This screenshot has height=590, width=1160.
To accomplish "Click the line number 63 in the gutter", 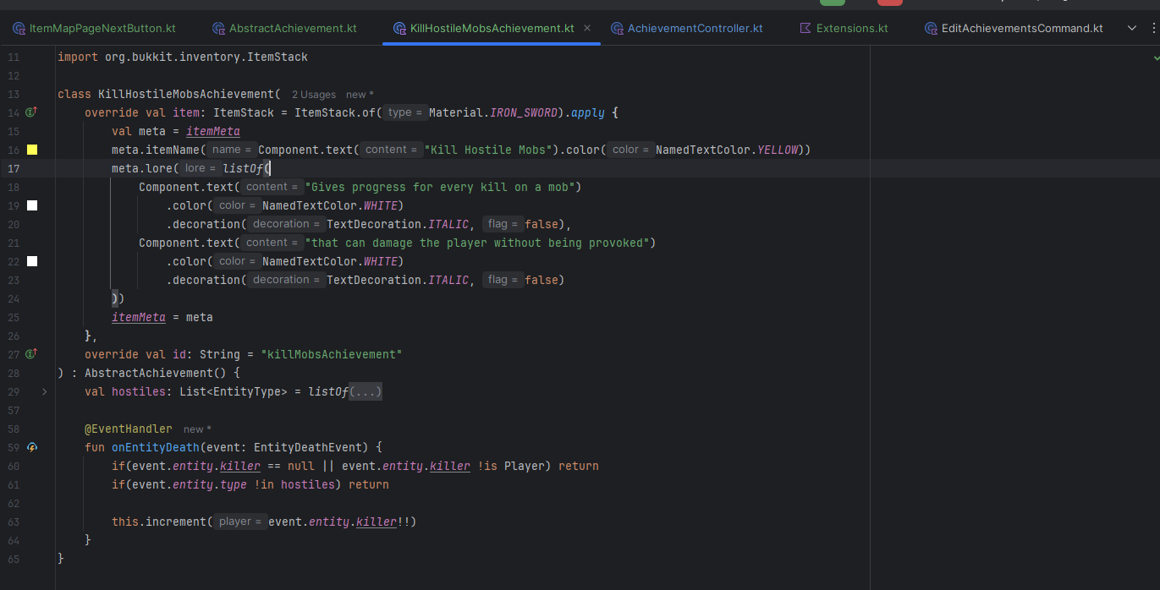I will click(14, 522).
